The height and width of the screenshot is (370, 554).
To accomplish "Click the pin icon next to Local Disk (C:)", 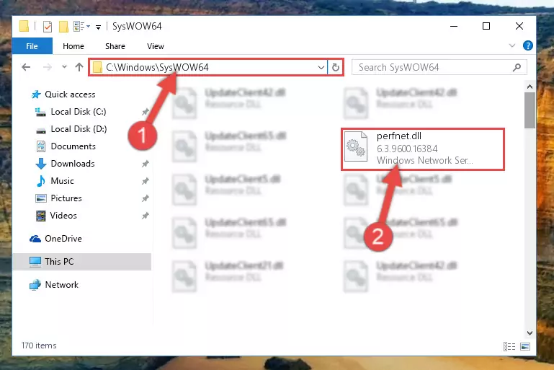I will pos(146,112).
